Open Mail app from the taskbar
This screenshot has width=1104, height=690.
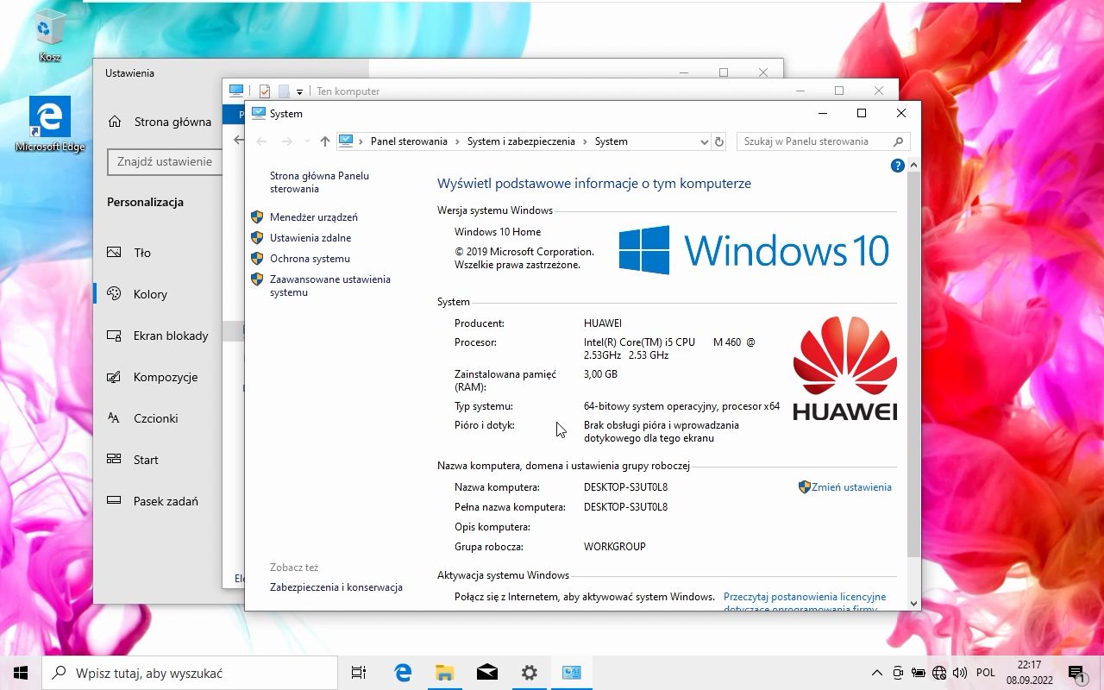(486, 673)
